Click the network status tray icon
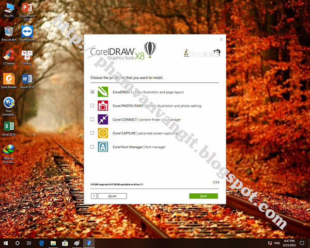The image size is (310, 248). (270, 243)
